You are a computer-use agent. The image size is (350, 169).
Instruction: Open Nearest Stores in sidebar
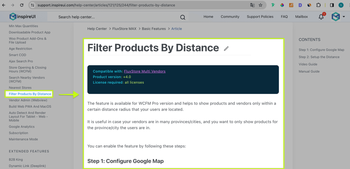[x=20, y=88]
